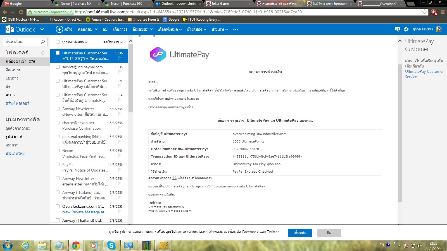Tick the Overclockzone.com message checkbox
This screenshot has width=447, height=251.
click(58, 206)
